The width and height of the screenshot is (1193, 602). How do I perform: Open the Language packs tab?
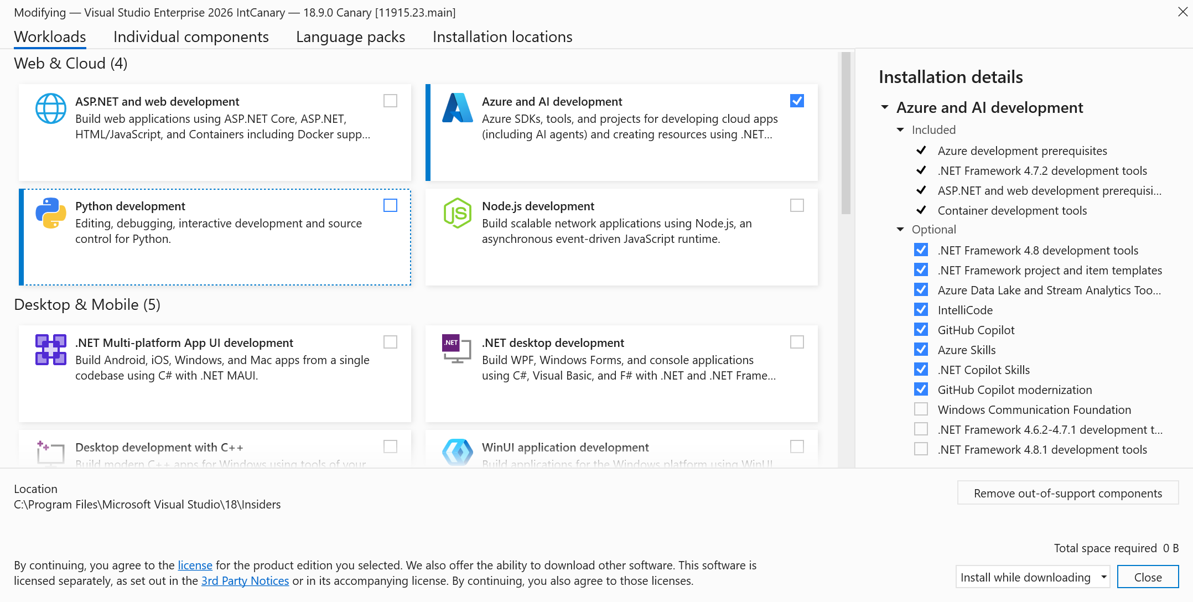click(350, 37)
